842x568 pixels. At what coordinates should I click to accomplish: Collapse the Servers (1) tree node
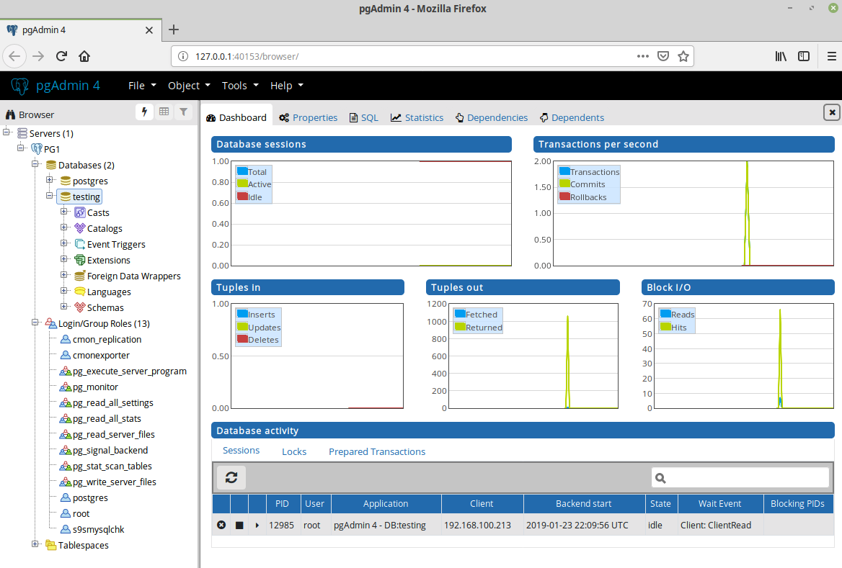6,132
